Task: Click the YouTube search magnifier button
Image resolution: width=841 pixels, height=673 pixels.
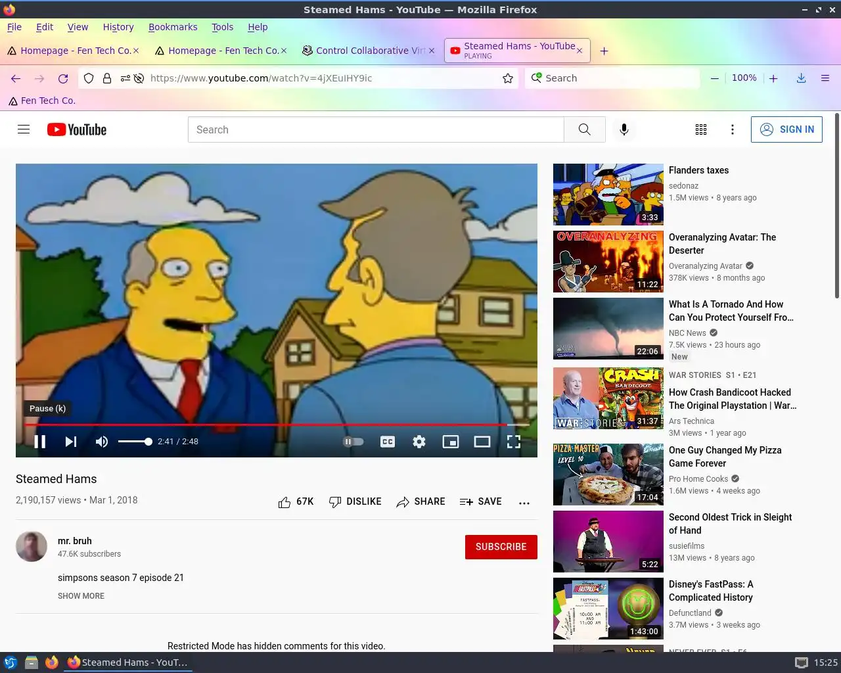Action: pyautogui.click(x=584, y=129)
